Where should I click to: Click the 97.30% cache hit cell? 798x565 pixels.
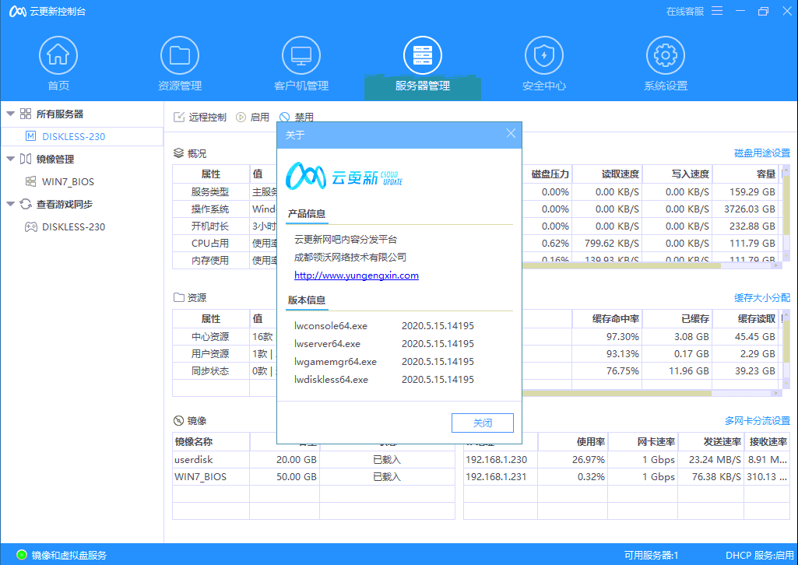[x=608, y=337]
